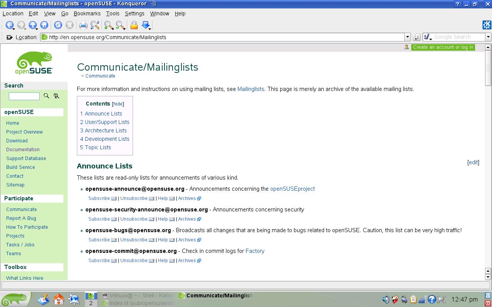Open the Tools menu
The image size is (492, 307).
(x=113, y=13)
